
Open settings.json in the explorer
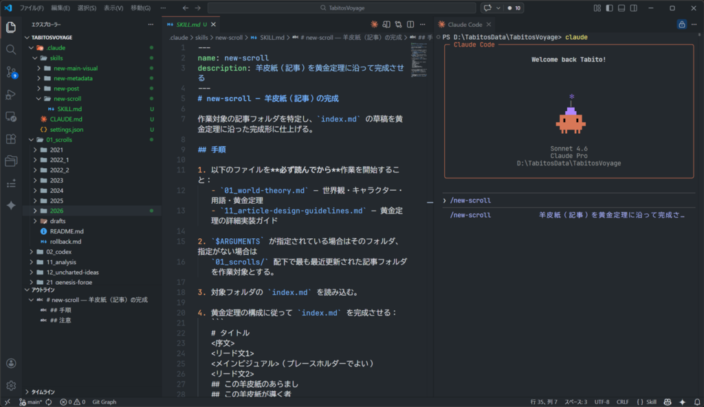(x=67, y=130)
